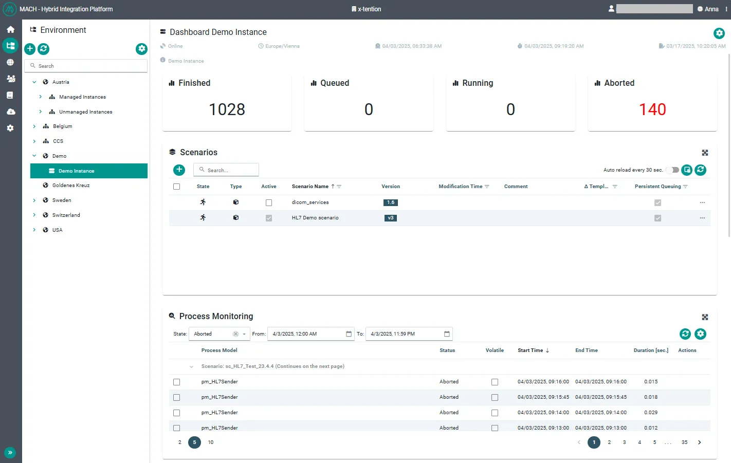Expand the CCS tree node

tap(34, 141)
